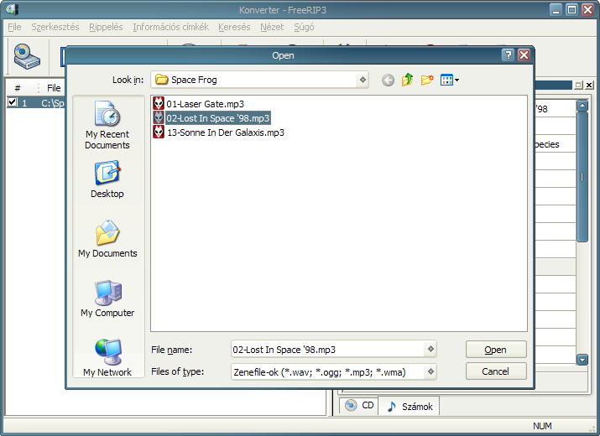Screen dimensions: 600x436
Task: Open the Rippelés menu
Action: (x=106, y=27)
